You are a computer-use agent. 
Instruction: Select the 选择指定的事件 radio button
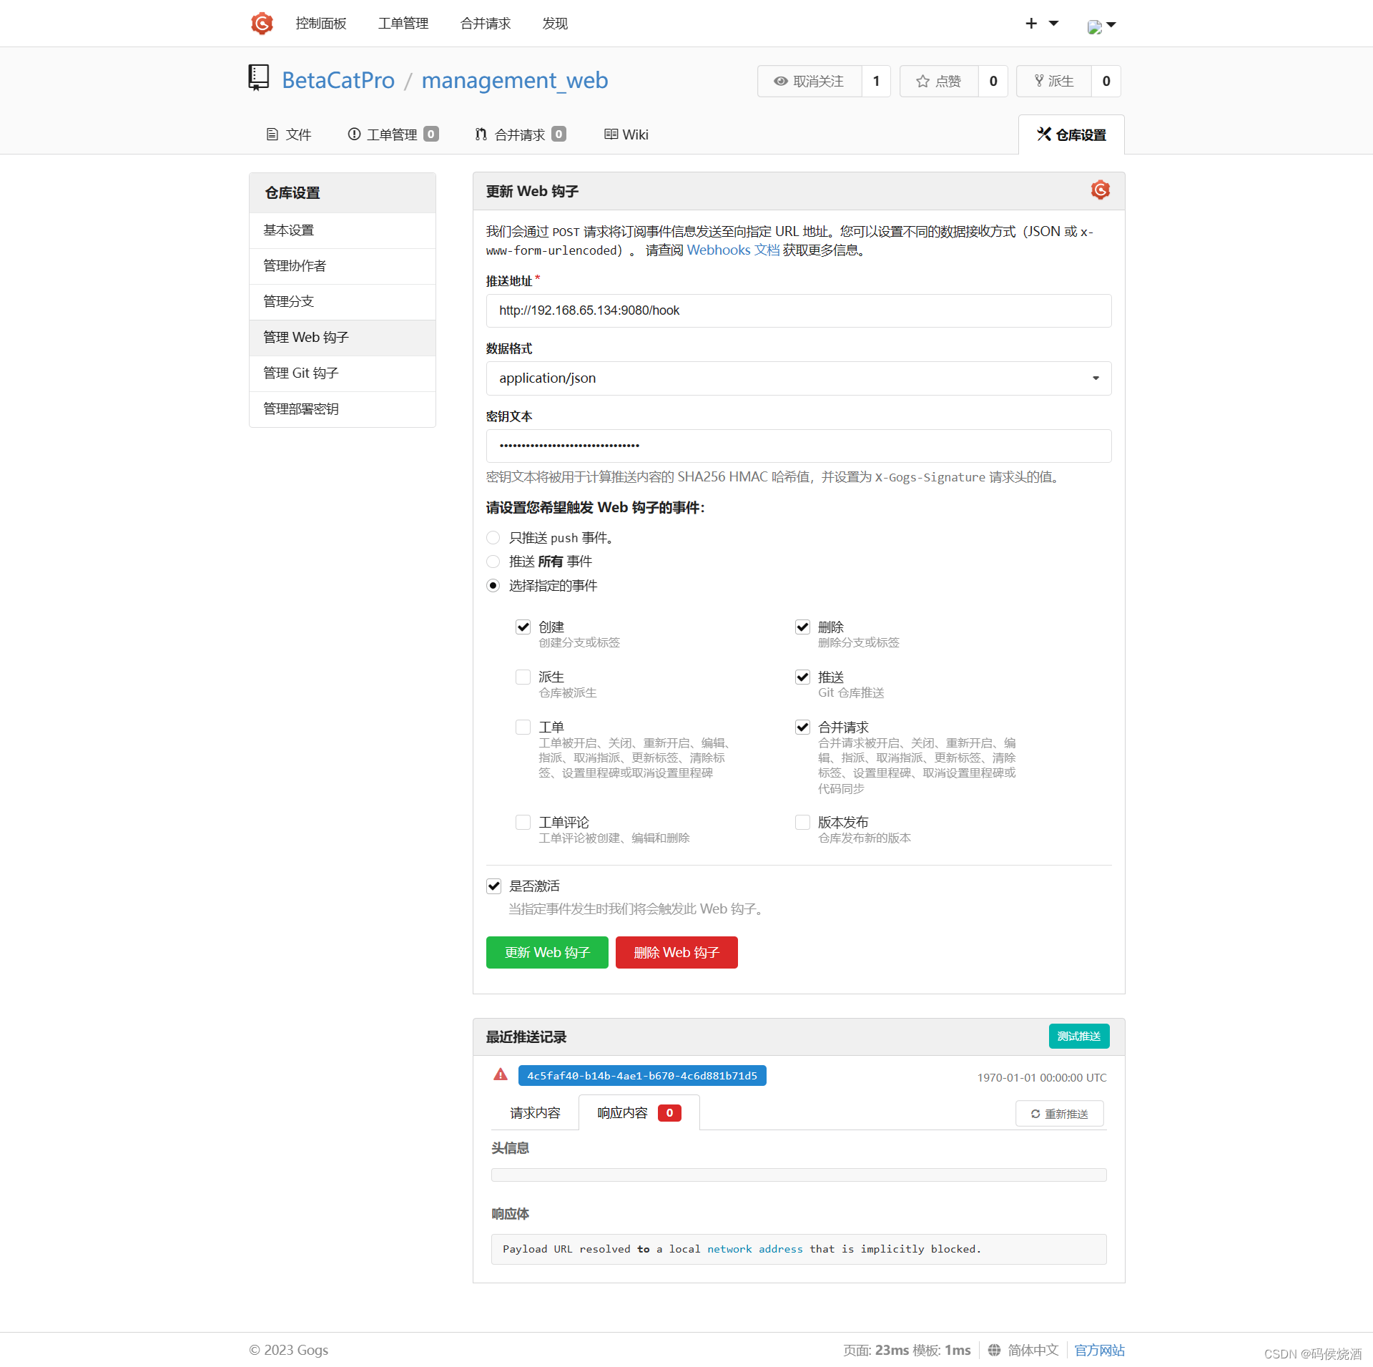pyautogui.click(x=493, y=585)
